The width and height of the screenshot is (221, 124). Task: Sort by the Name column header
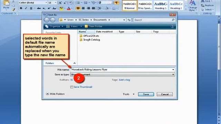(x=86, y=32)
